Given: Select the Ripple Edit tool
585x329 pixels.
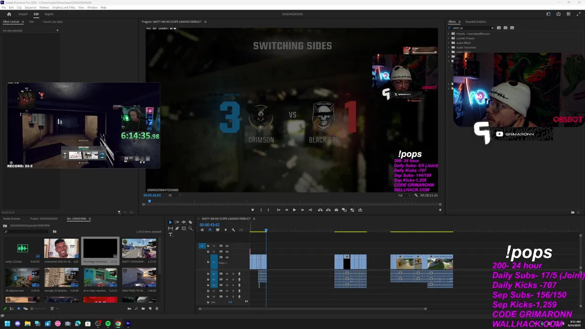Looking at the screenshot, I should pos(184,222).
